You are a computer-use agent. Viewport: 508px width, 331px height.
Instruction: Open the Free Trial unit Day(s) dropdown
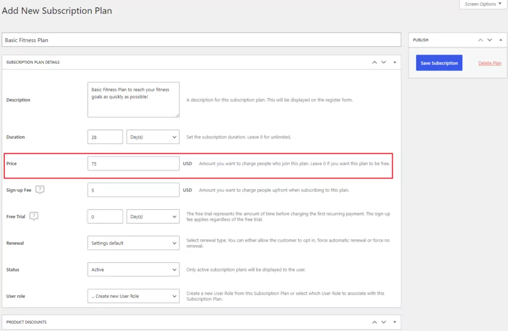click(x=153, y=216)
